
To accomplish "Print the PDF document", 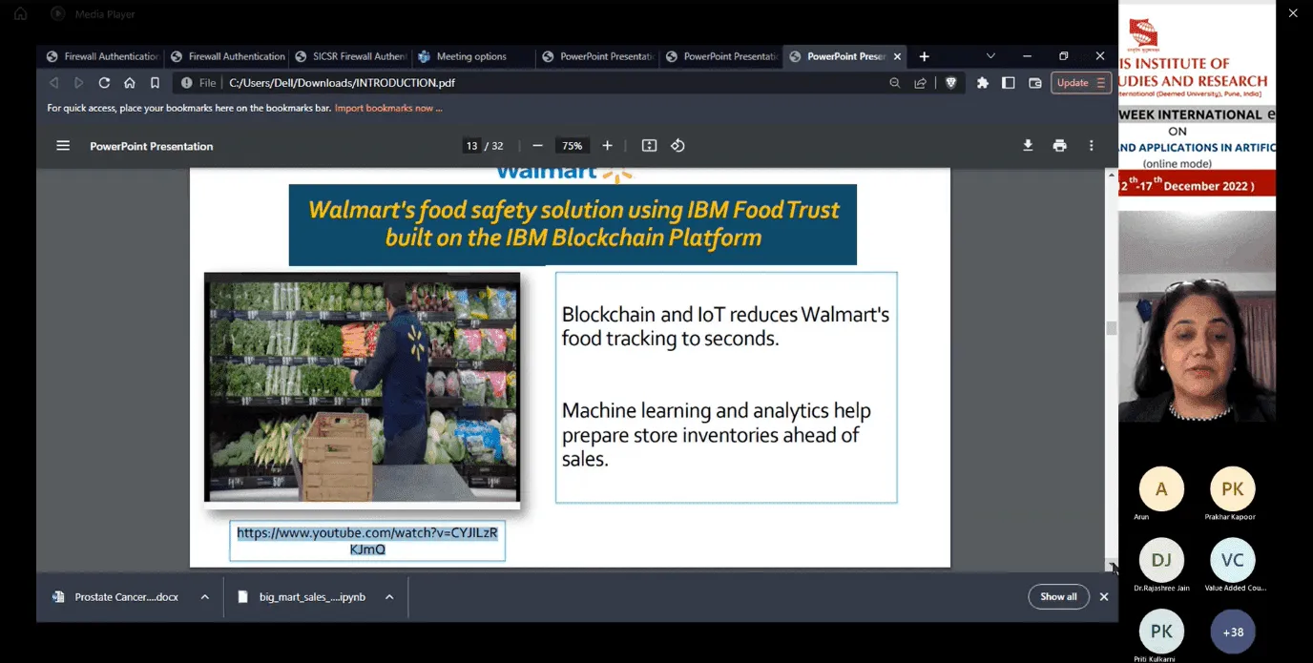I will click(1059, 146).
